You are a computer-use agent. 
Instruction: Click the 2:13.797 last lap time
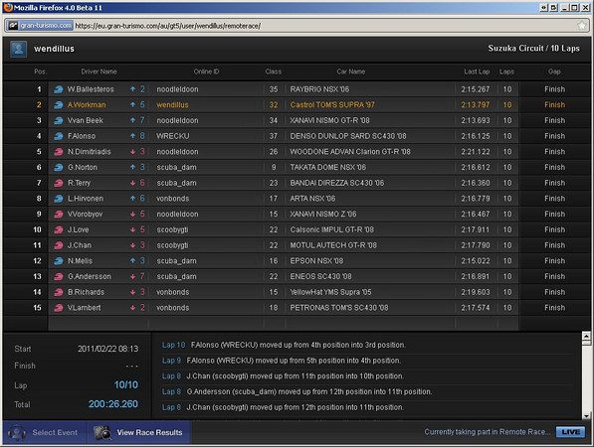click(476, 104)
